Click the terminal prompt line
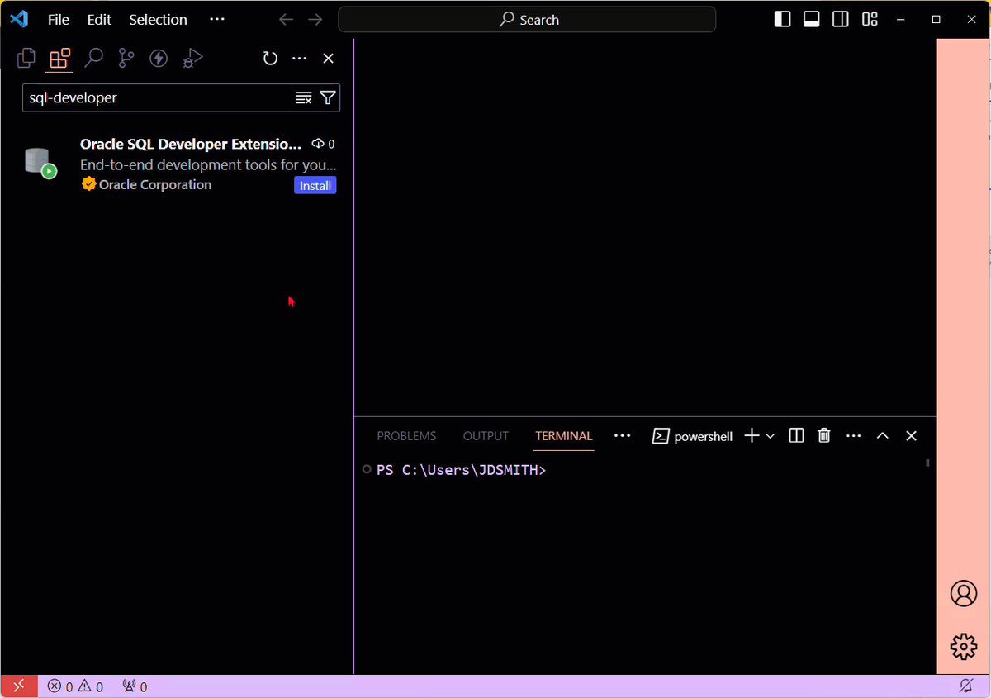The image size is (991, 698). click(461, 470)
